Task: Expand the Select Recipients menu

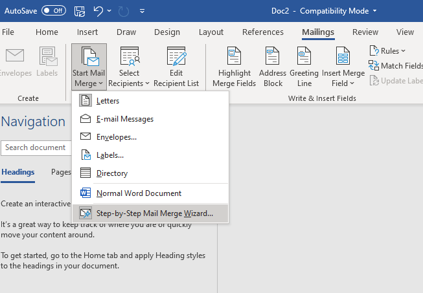Action: click(x=129, y=68)
